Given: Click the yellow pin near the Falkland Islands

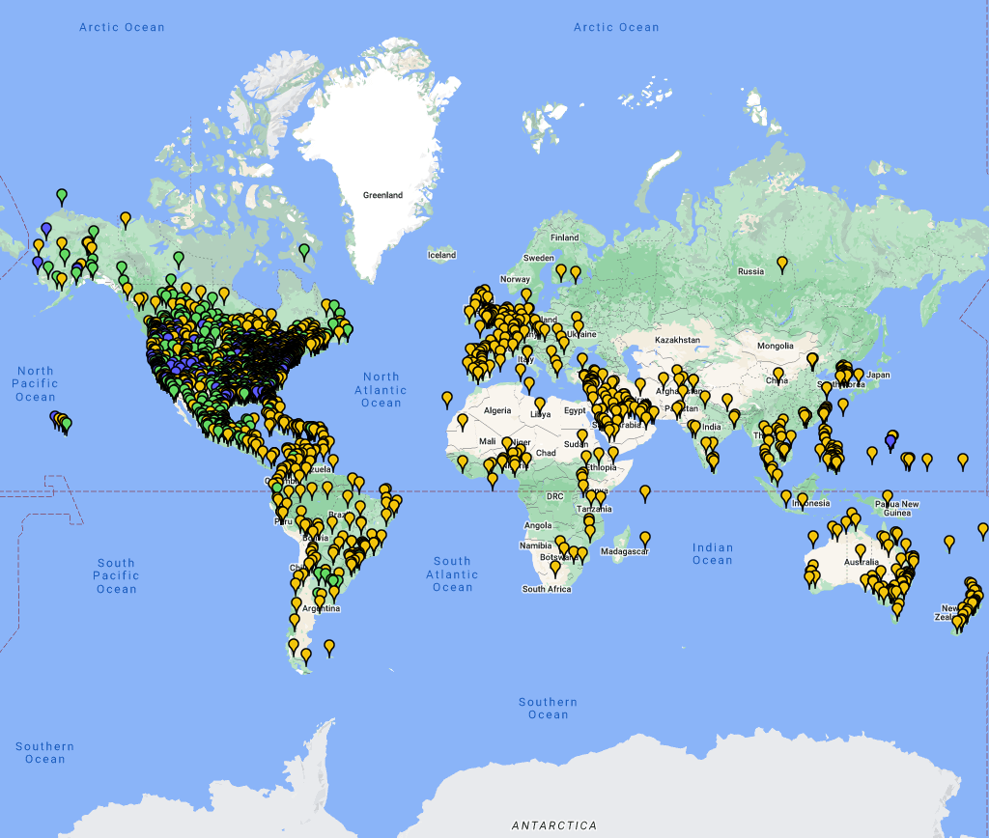Looking at the screenshot, I should [x=329, y=646].
